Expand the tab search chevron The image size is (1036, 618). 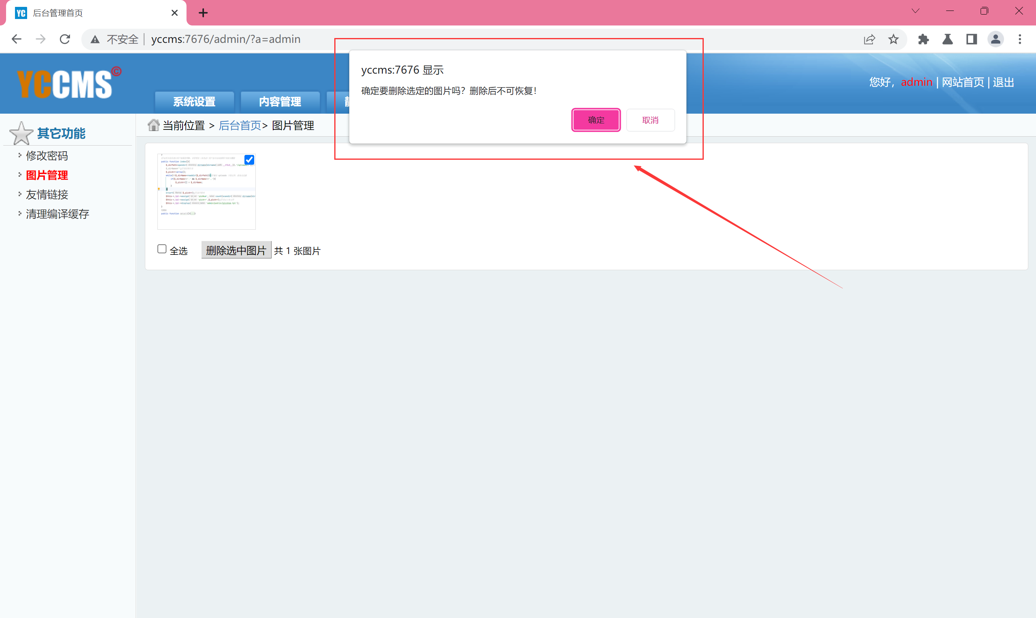coord(915,11)
